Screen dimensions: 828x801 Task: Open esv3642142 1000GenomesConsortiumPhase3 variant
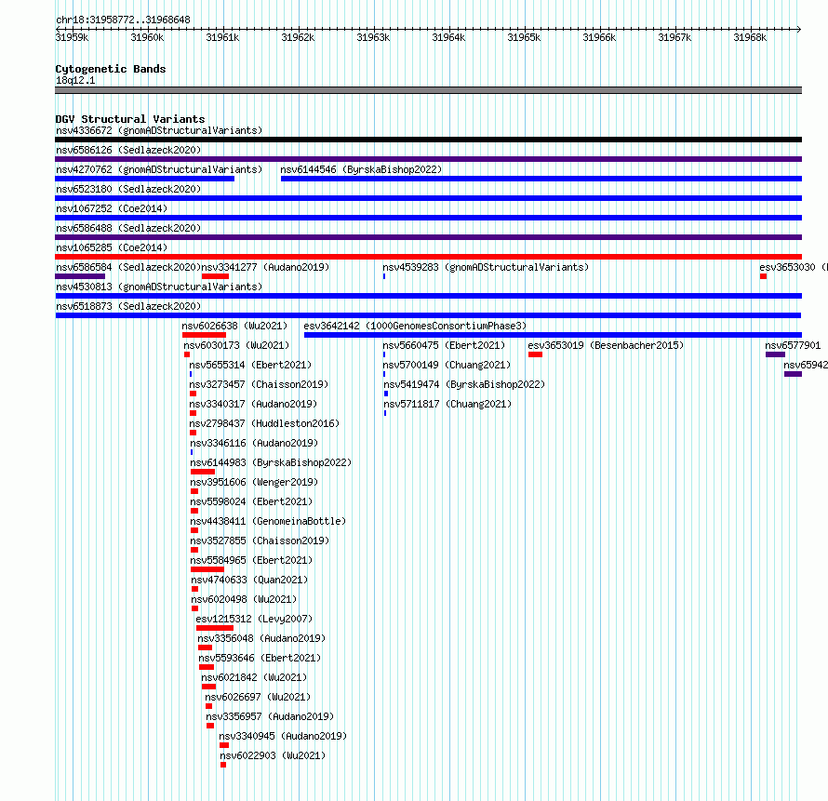[415, 326]
